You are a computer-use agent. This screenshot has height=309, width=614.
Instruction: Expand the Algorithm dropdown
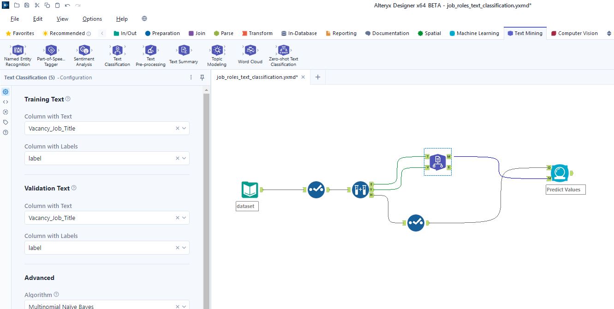tap(185, 305)
